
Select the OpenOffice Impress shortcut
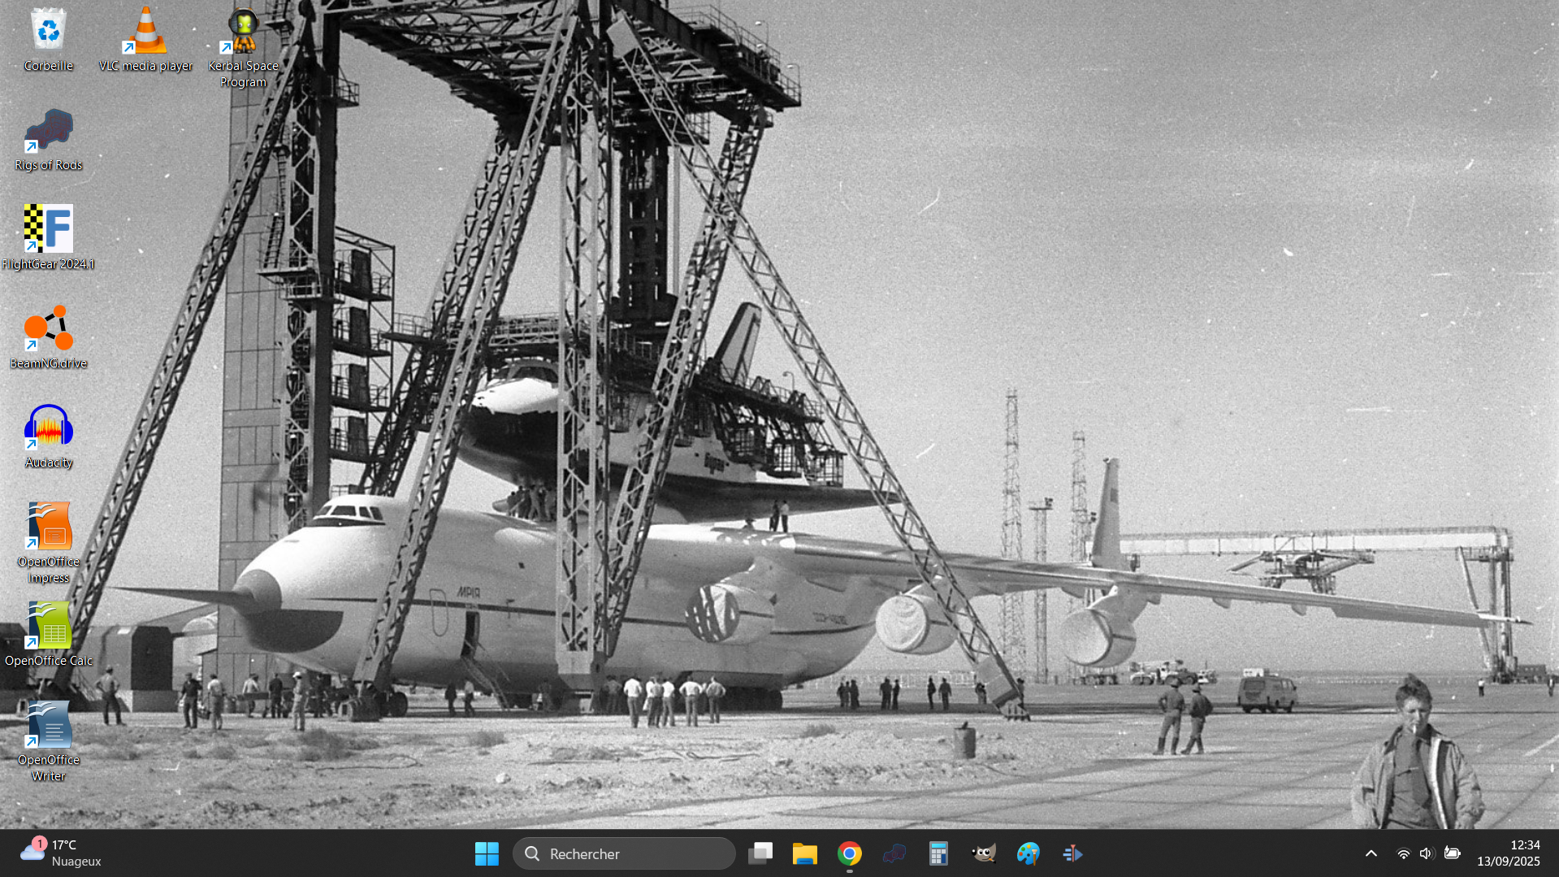pyautogui.click(x=49, y=543)
